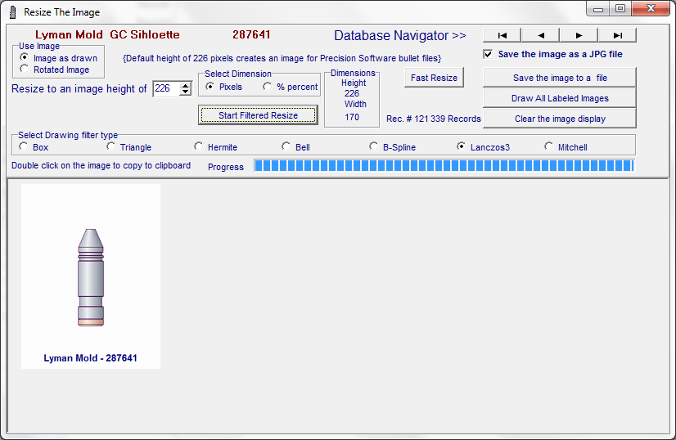Click 'Clear the image display' button
676x440 pixels.
[560, 119]
